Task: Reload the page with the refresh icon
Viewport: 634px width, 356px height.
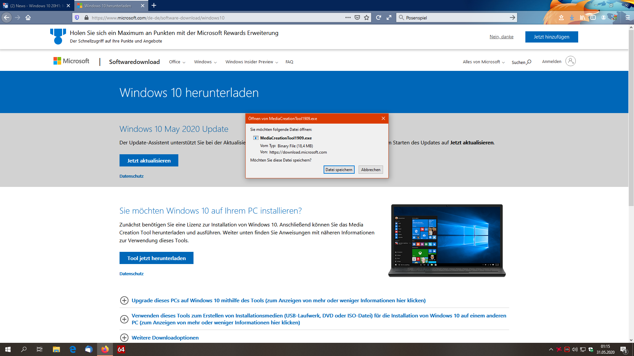Action: pyautogui.click(x=378, y=17)
